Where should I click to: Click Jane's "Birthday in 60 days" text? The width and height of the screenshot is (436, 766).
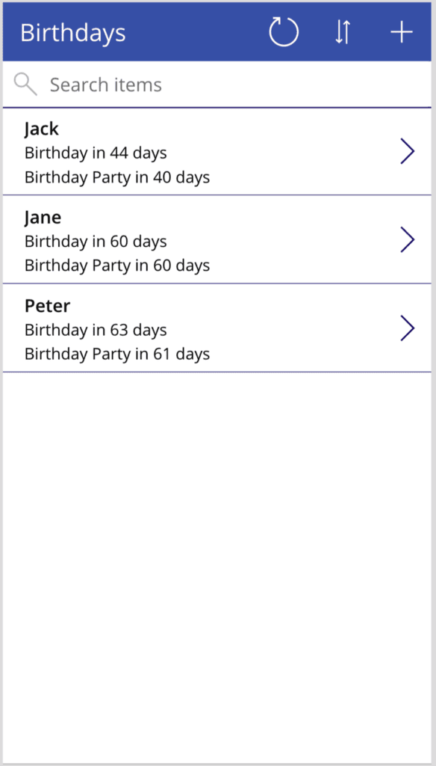click(96, 242)
